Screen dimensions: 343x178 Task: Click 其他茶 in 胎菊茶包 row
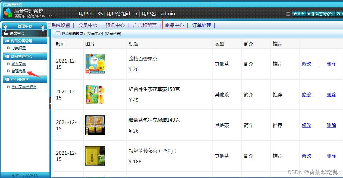coord(222,125)
